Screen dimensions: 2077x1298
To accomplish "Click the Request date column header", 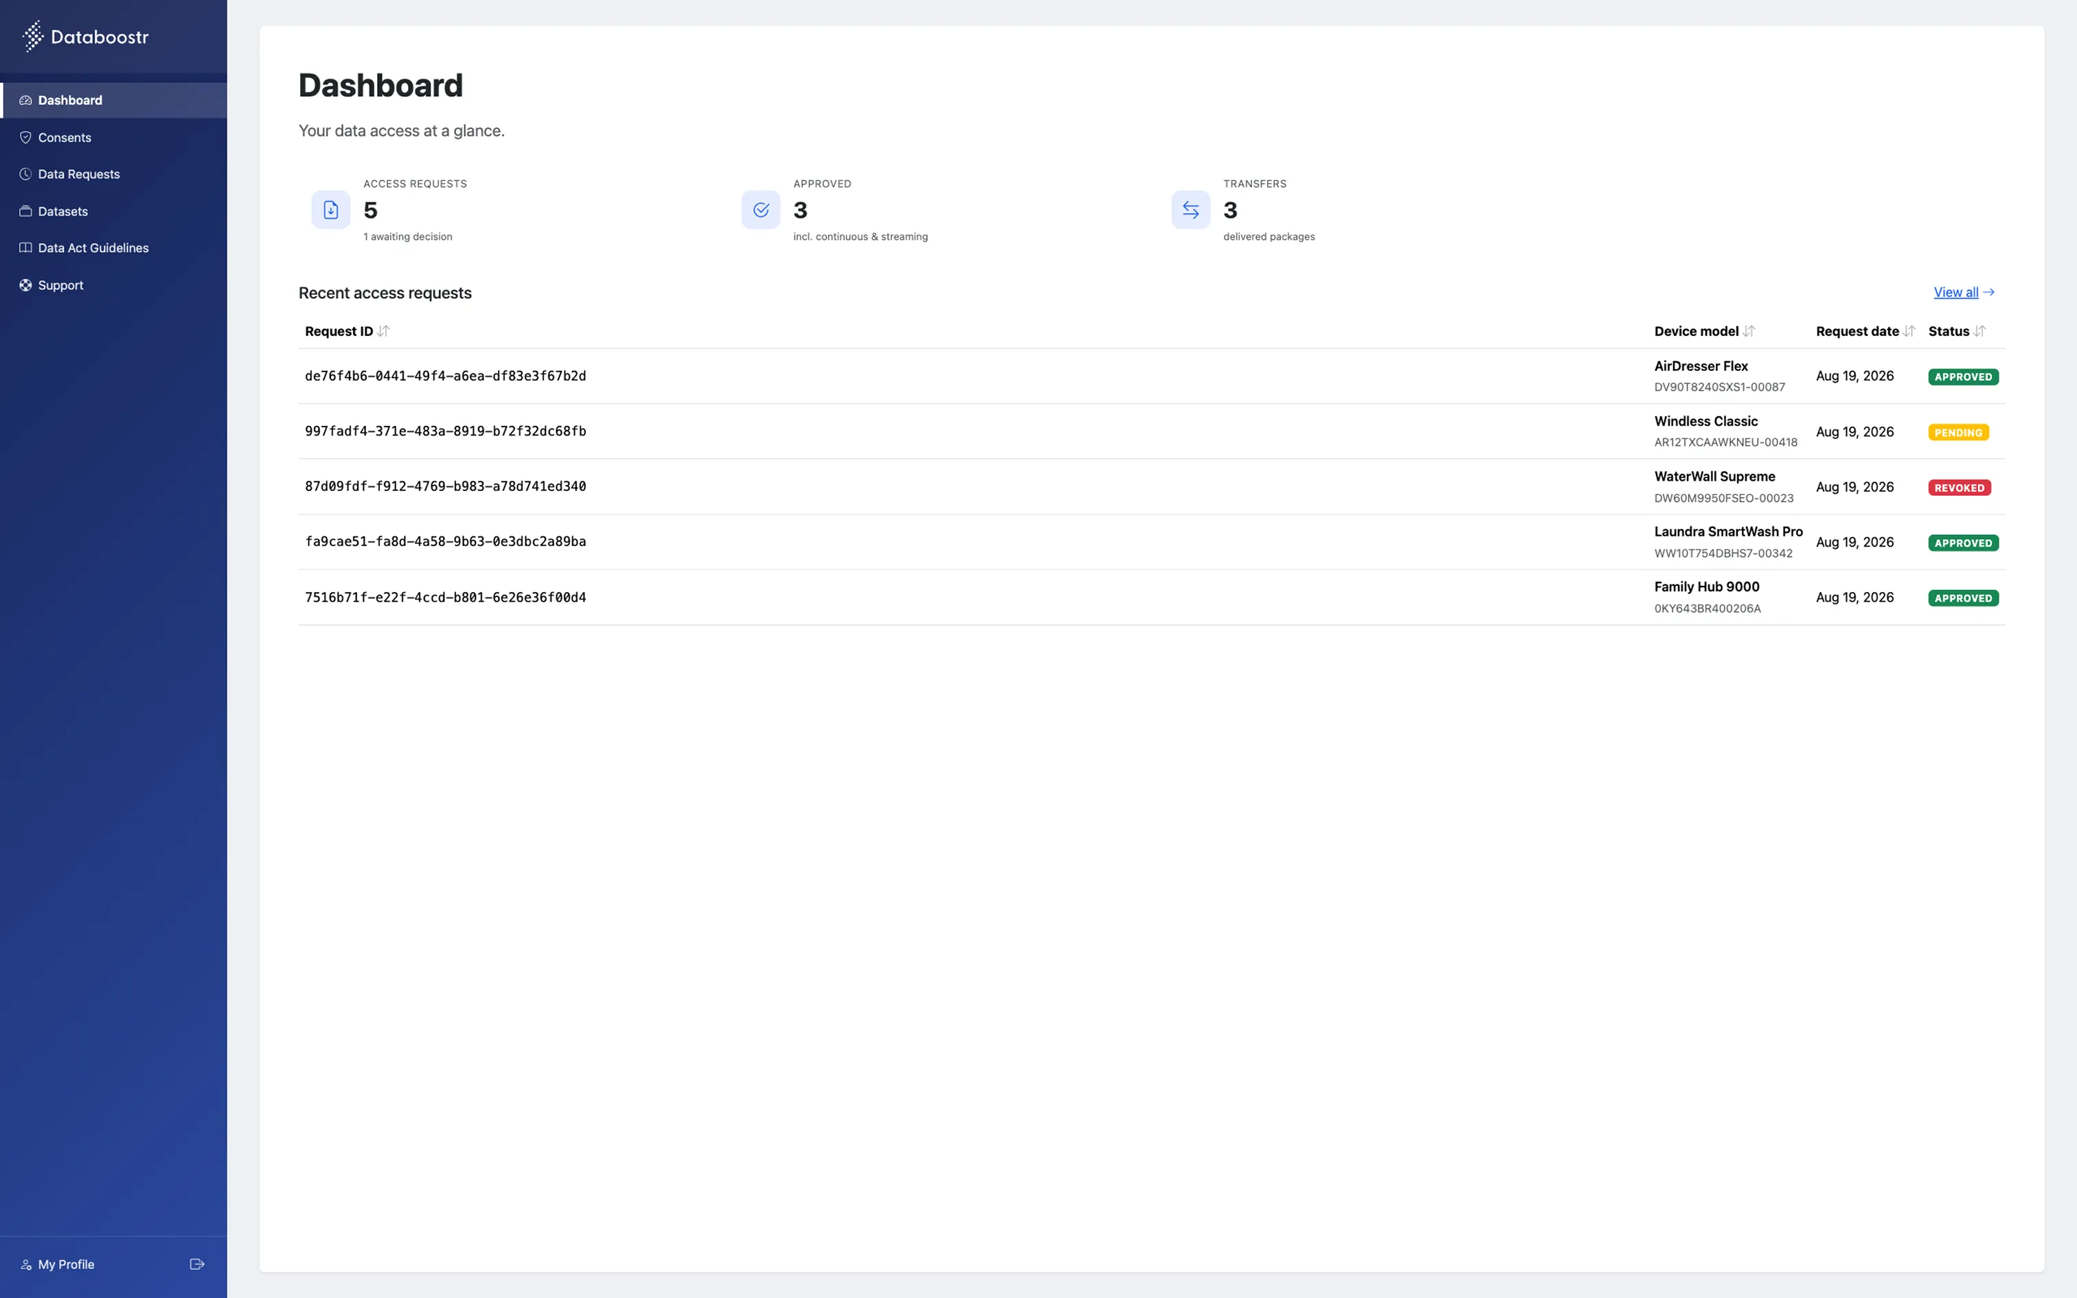I will [x=1857, y=331].
